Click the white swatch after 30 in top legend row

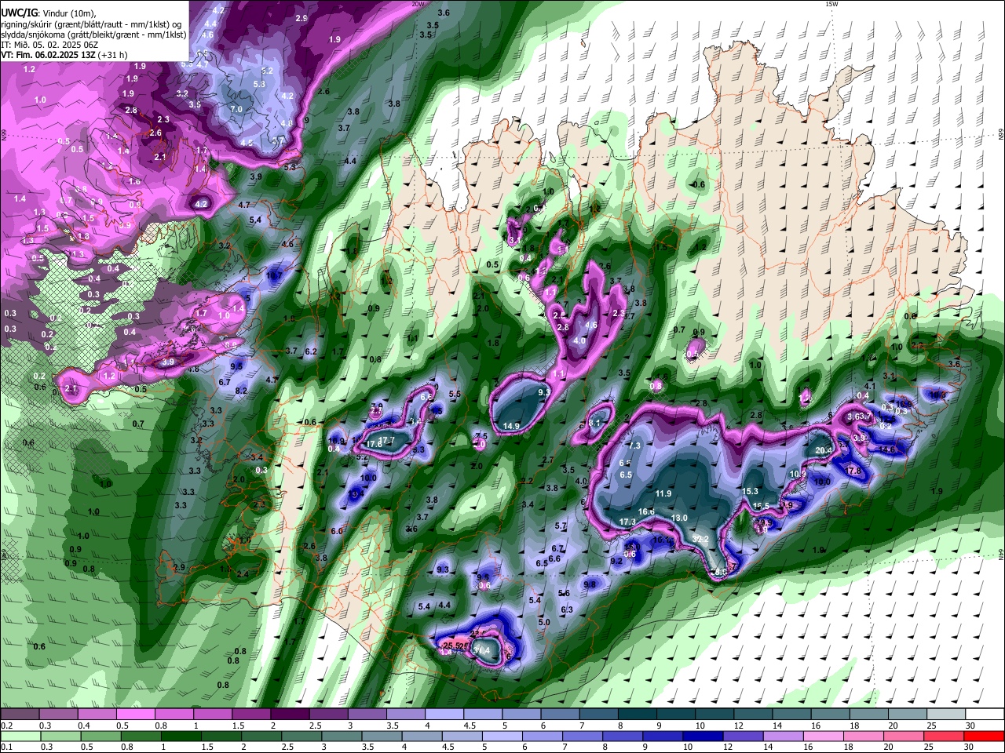coord(985,714)
